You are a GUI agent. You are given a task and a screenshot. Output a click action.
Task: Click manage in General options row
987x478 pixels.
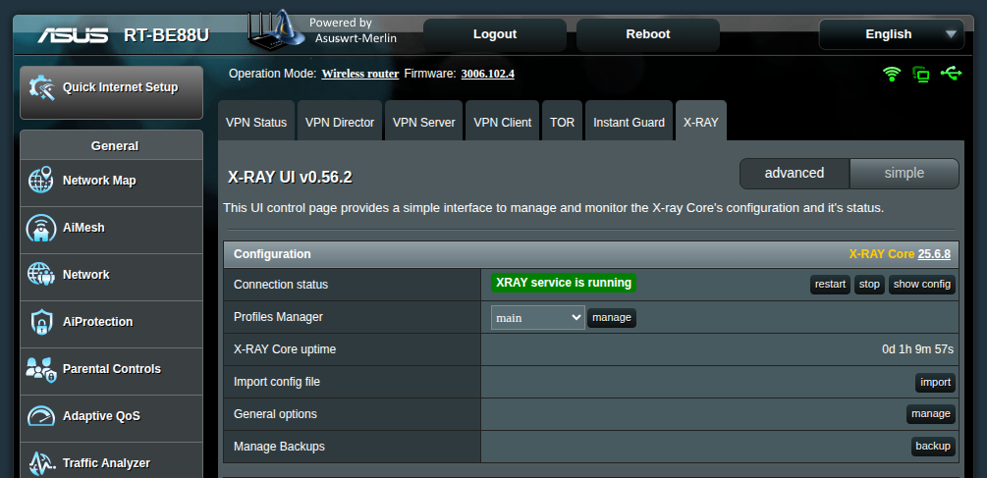coord(930,414)
